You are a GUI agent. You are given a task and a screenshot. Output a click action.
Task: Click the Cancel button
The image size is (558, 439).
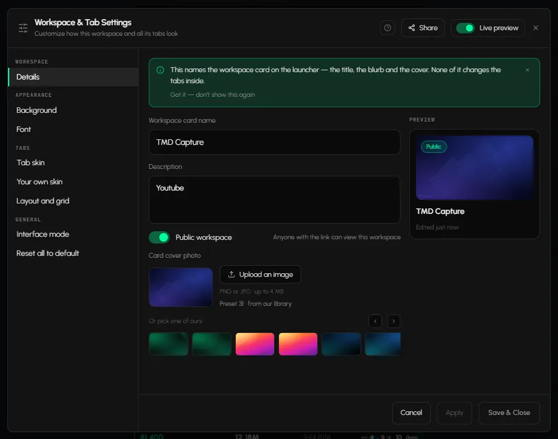411,412
